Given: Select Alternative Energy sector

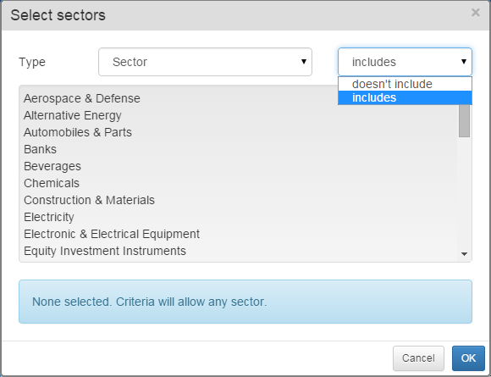Looking at the screenshot, I should (72, 115).
